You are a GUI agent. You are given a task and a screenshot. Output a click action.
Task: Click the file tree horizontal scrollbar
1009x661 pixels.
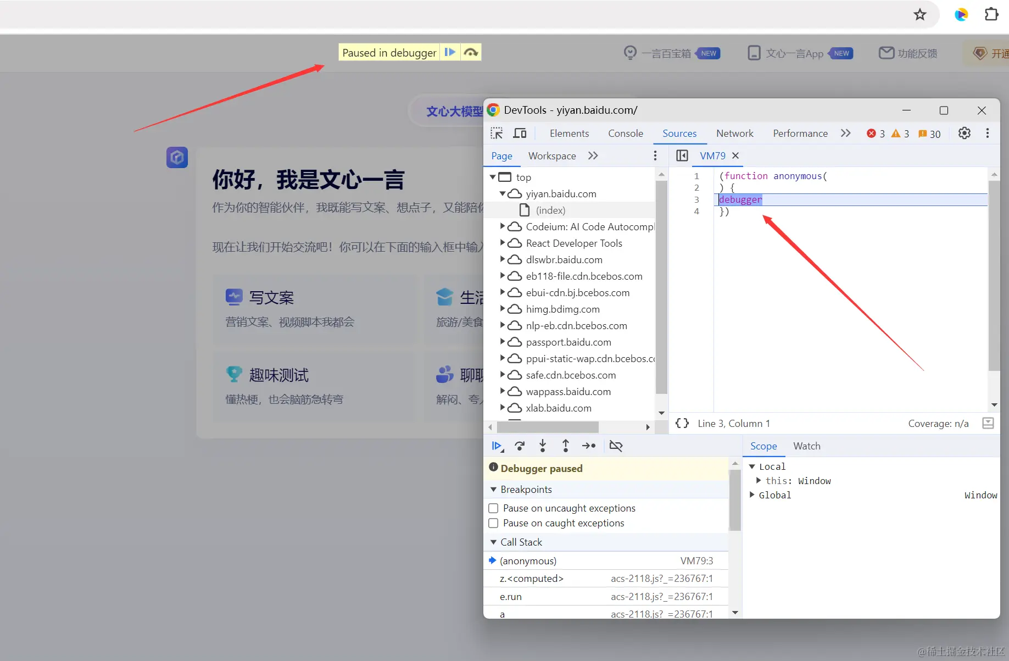[547, 427]
